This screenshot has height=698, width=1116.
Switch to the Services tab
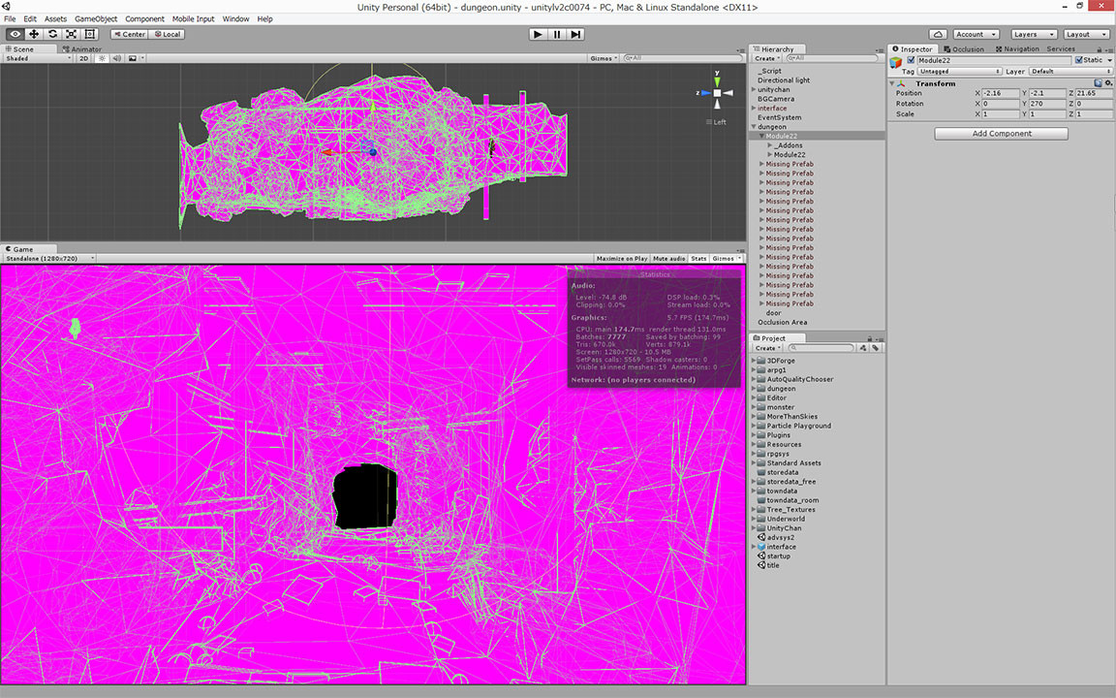tap(1061, 49)
